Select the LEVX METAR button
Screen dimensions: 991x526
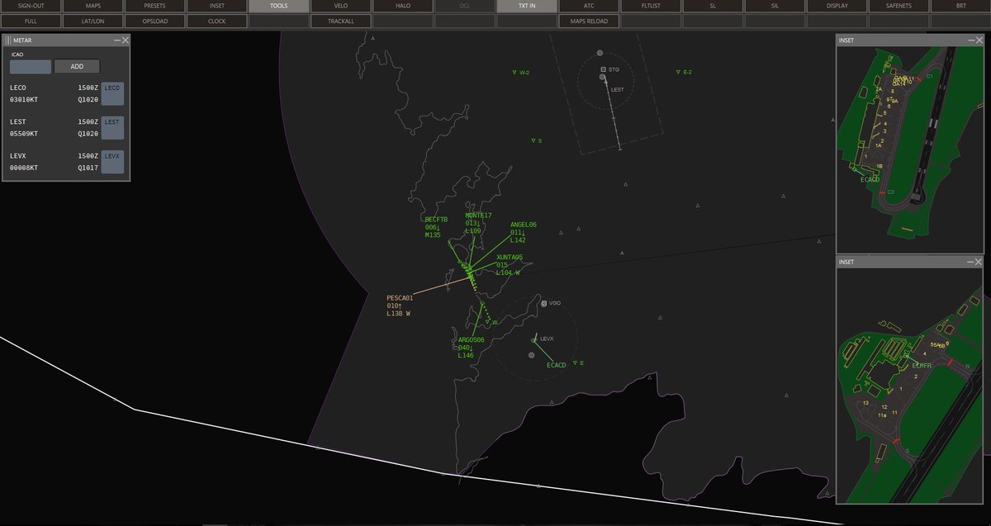(112, 162)
